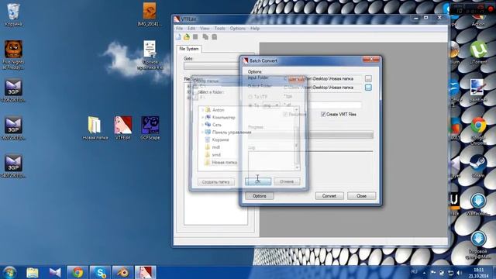Image resolution: width=496 pixels, height=279 pixels.
Task: Open the Tools menu in VTFEdit
Action: pos(219,28)
